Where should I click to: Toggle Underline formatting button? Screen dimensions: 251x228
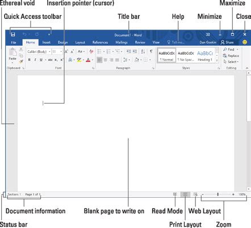point(41,60)
